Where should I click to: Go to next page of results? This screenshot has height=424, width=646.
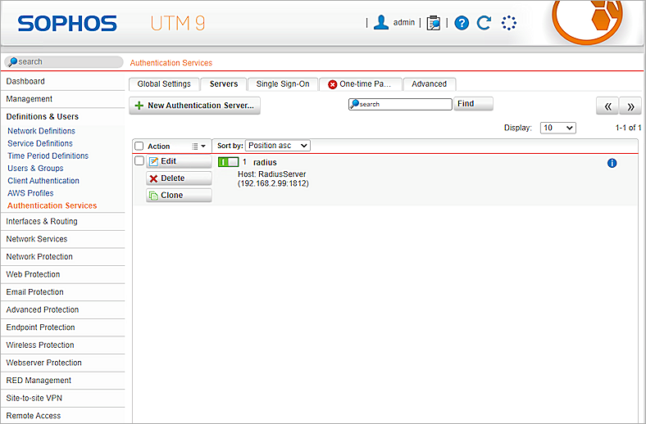pyautogui.click(x=630, y=106)
